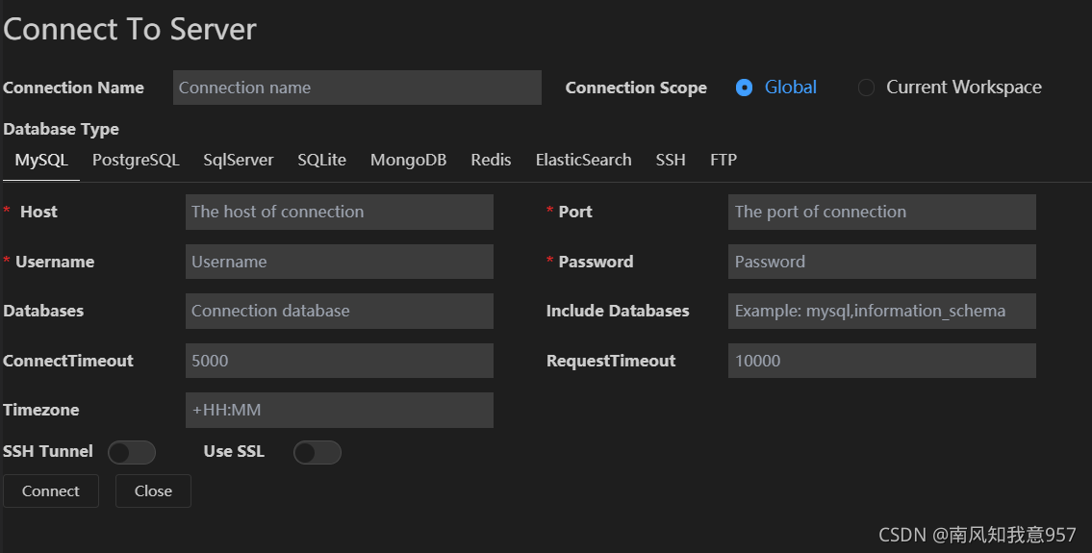This screenshot has height=553, width=1092.
Task: Choose the ElasticSearch tab
Action: point(584,161)
